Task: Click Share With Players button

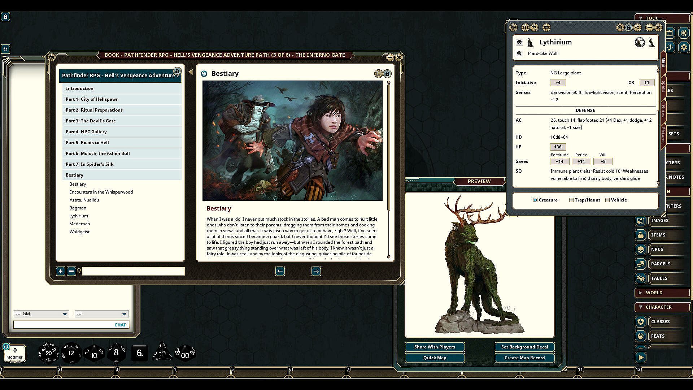Action: [x=435, y=347]
